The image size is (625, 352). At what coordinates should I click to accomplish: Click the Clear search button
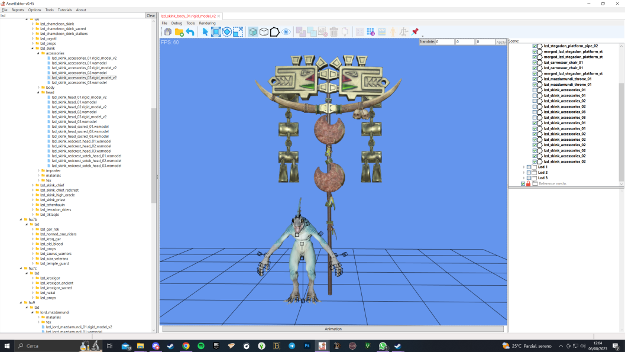(151, 15)
